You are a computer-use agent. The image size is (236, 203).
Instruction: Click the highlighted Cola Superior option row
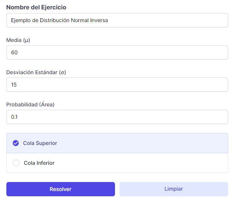[117, 143]
